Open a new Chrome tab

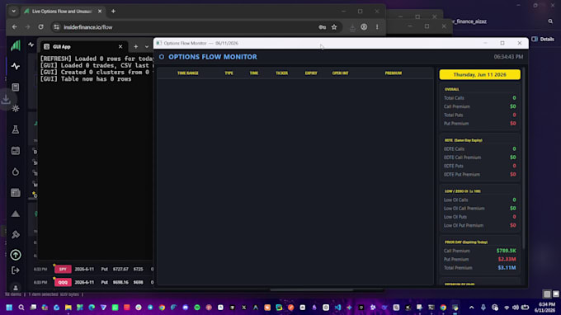[x=113, y=12]
